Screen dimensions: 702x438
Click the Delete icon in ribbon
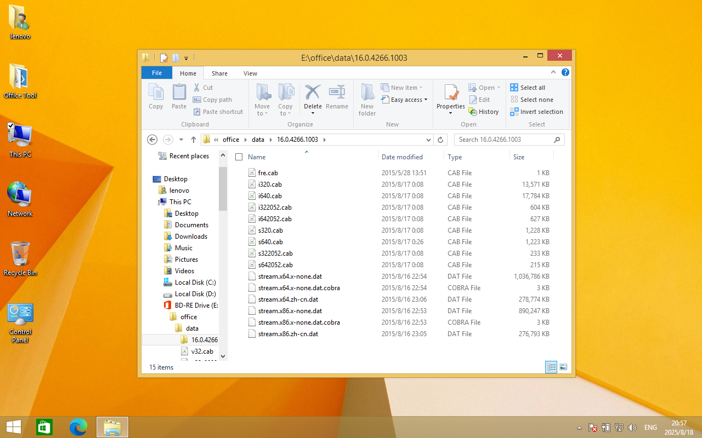tap(313, 92)
